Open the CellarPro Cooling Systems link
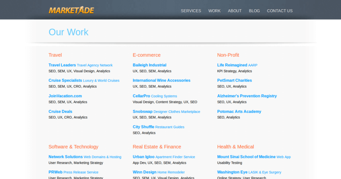This screenshot has width=341, height=179. tap(155, 96)
